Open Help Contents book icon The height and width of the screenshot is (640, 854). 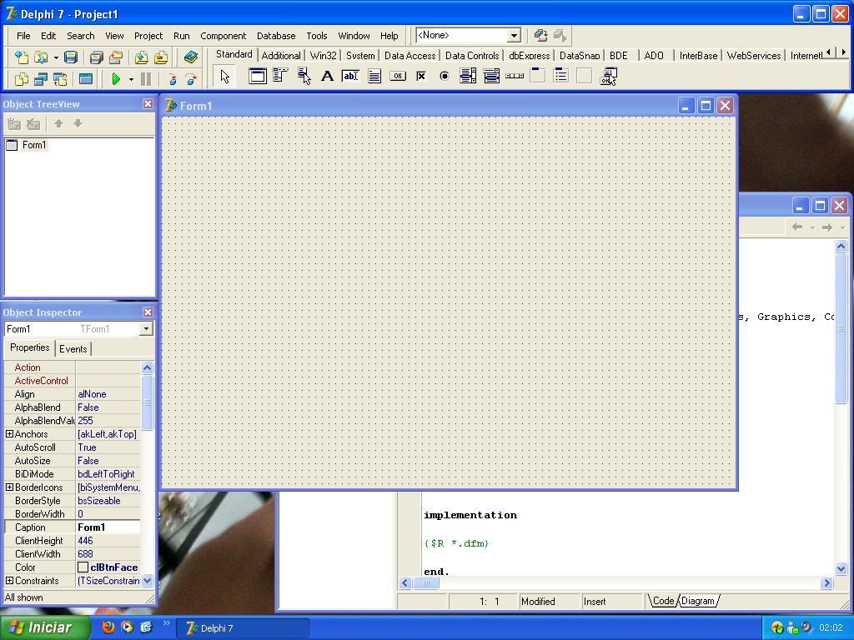pyautogui.click(x=191, y=57)
